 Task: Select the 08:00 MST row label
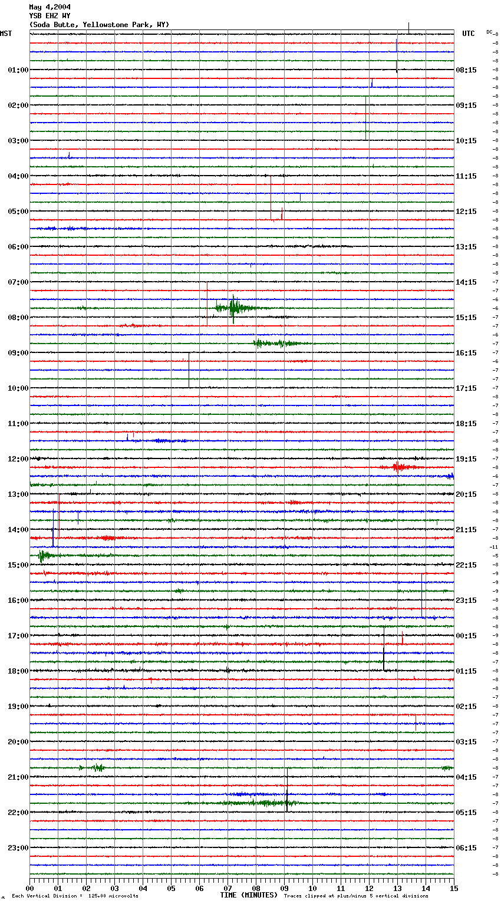(18, 318)
